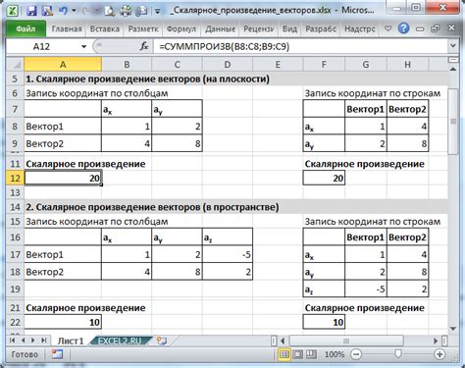The image size is (465, 368).
Task: Select column B header
Action: [x=127, y=65]
